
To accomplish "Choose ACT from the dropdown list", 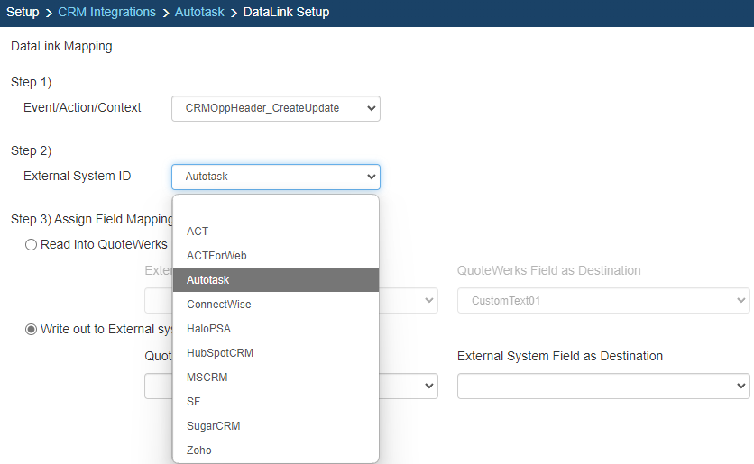I will [198, 232].
